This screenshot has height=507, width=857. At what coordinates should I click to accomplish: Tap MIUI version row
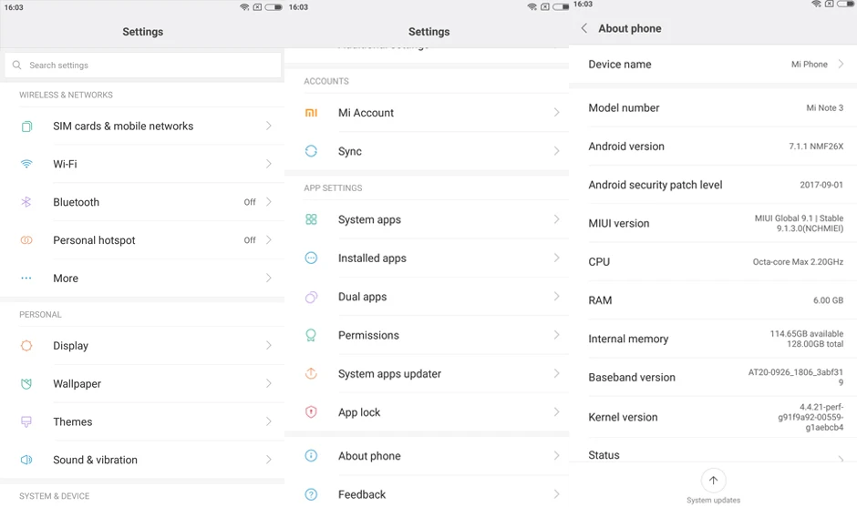pos(713,223)
